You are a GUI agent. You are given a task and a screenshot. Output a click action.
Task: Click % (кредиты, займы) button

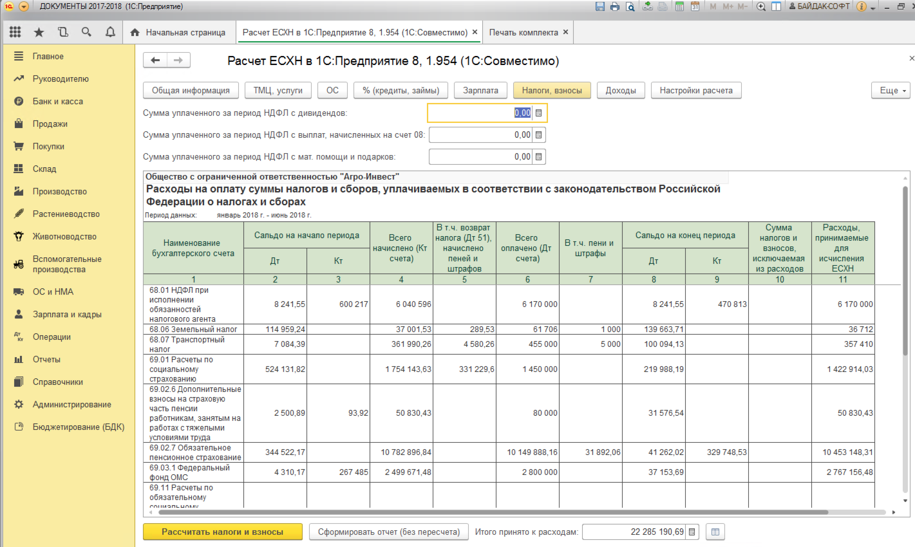401,91
